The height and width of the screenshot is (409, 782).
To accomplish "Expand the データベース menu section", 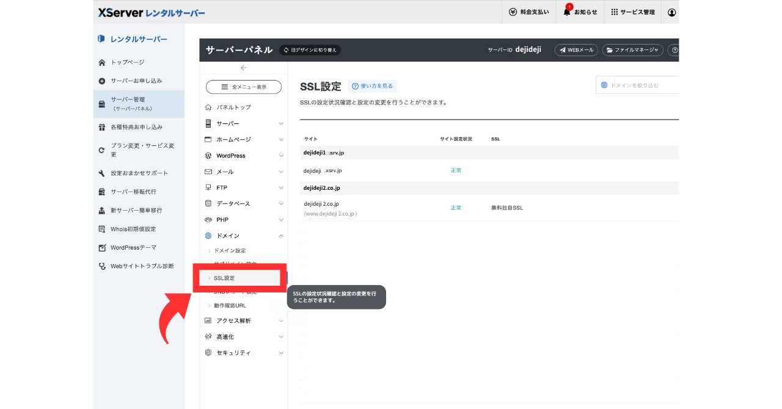I will click(243, 203).
